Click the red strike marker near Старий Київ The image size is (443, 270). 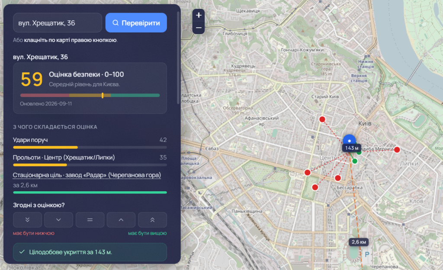tap(322, 119)
